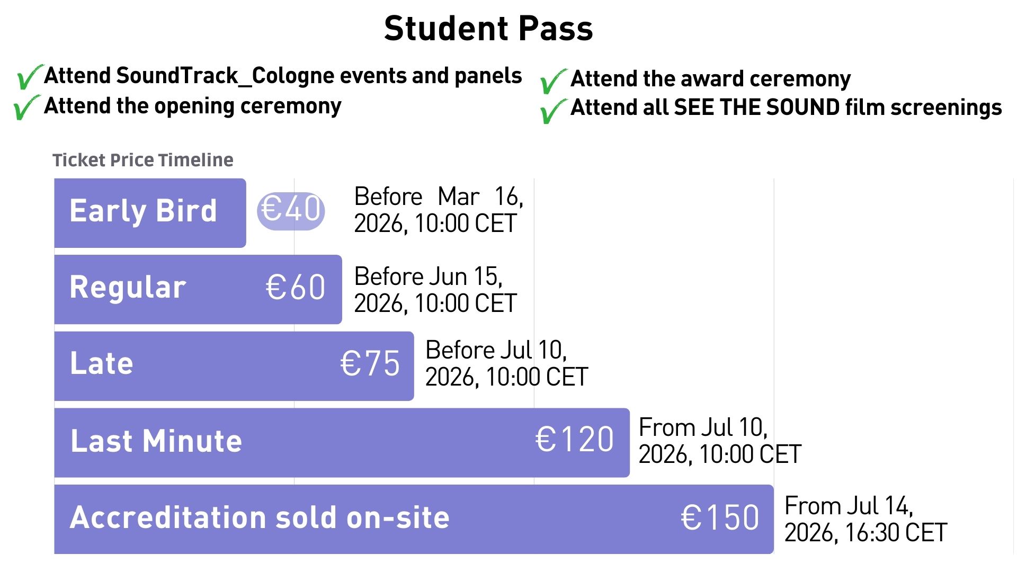Image resolution: width=1017 pixels, height=572 pixels.
Task: Pick the Accreditation sold on-site bar
Action: [414, 519]
